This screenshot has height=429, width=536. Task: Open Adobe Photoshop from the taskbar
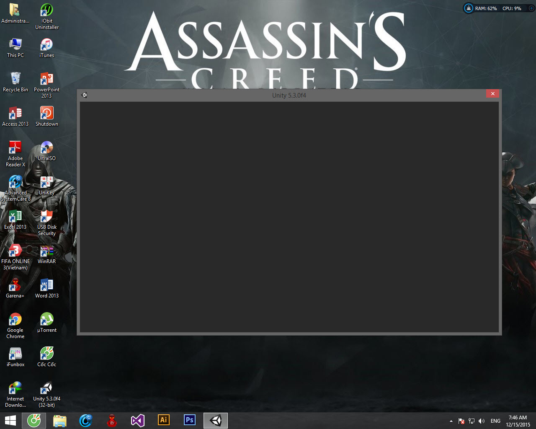point(189,420)
